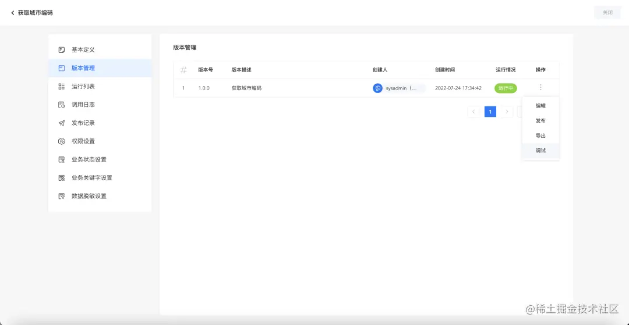The height and width of the screenshot is (325, 629).
Task: Click the 业务状态设置 icon
Action: [61, 160]
